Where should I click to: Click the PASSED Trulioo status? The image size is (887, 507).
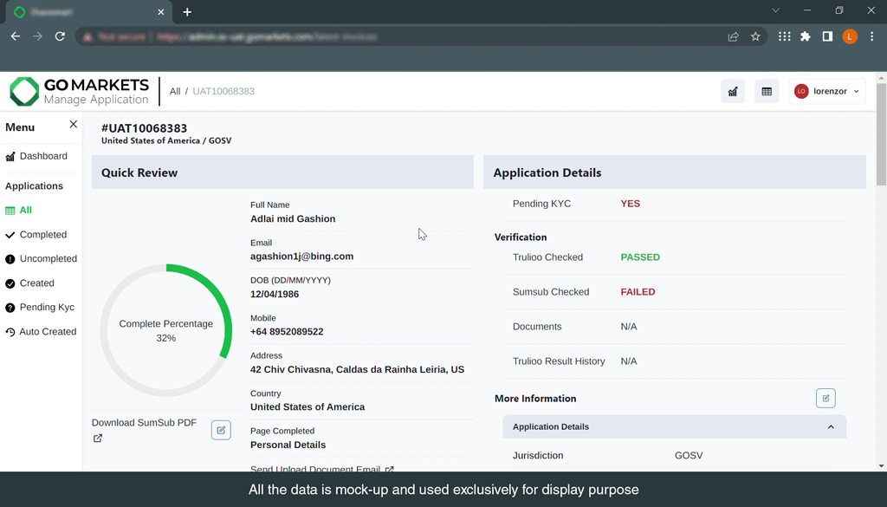(x=640, y=257)
